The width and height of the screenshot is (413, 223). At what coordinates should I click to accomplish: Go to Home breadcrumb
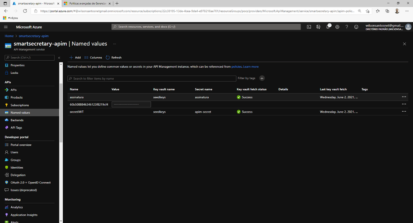tap(9, 36)
